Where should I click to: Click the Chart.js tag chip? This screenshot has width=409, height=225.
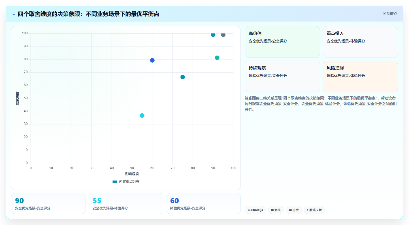[x=255, y=210]
